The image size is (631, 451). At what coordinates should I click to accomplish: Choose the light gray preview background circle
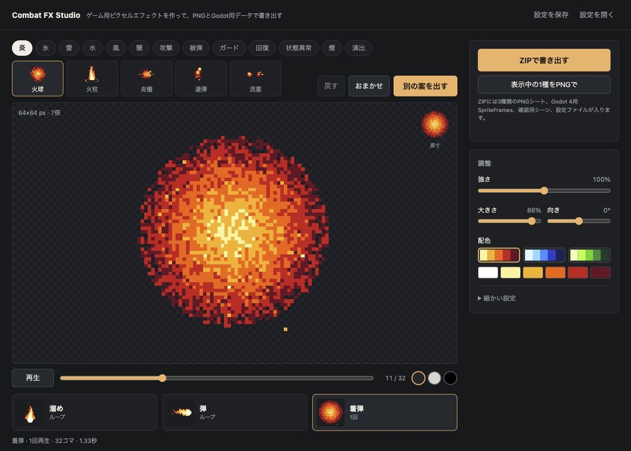pos(434,378)
